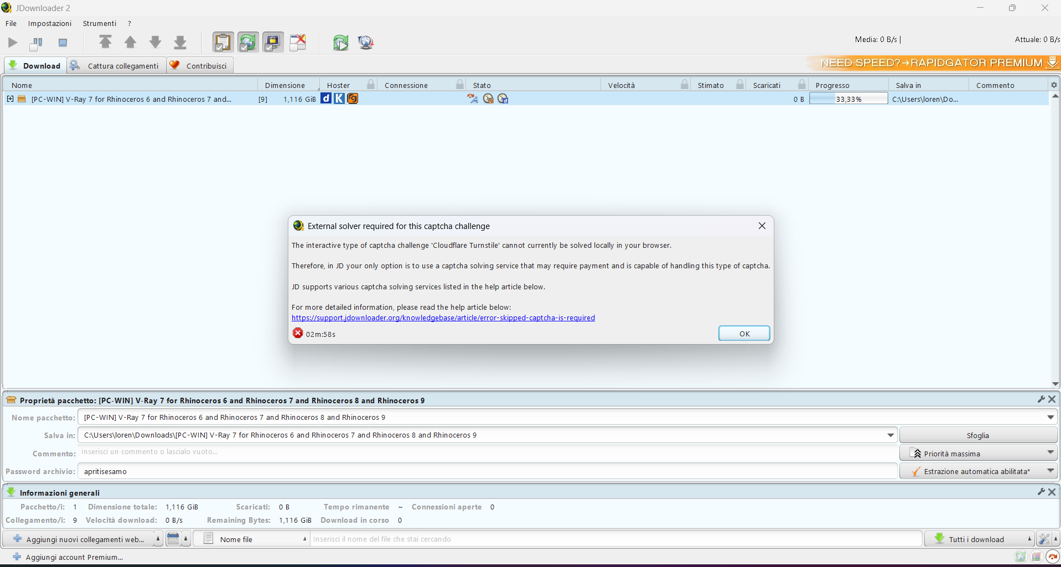
Task: Open the Salva in path dropdown
Action: coord(891,435)
